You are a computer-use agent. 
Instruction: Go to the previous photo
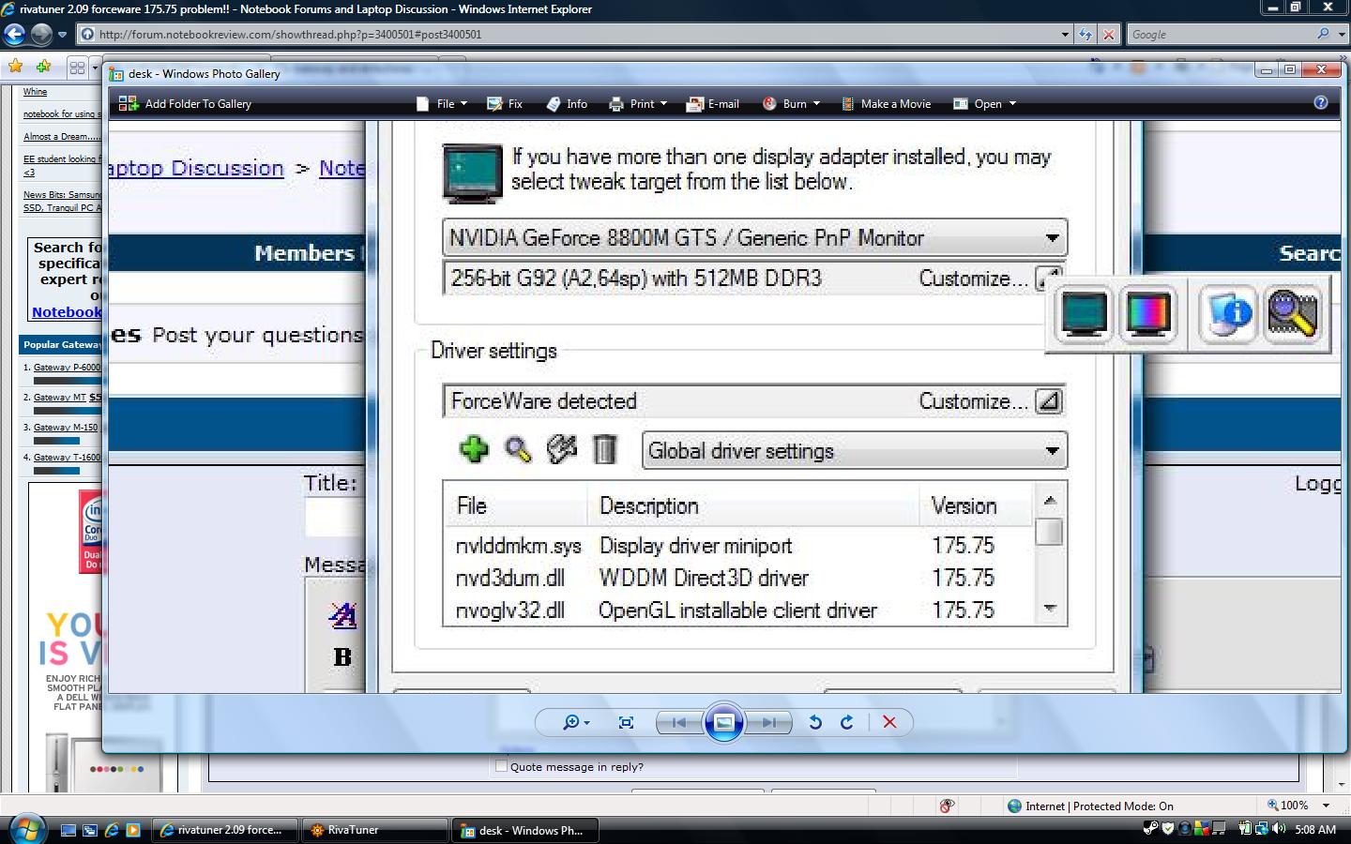[x=679, y=722]
